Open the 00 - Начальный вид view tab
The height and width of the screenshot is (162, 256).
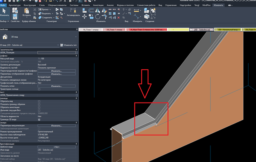228,30
